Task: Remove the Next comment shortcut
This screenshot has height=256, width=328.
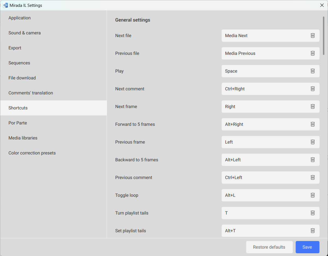Action: [313, 89]
